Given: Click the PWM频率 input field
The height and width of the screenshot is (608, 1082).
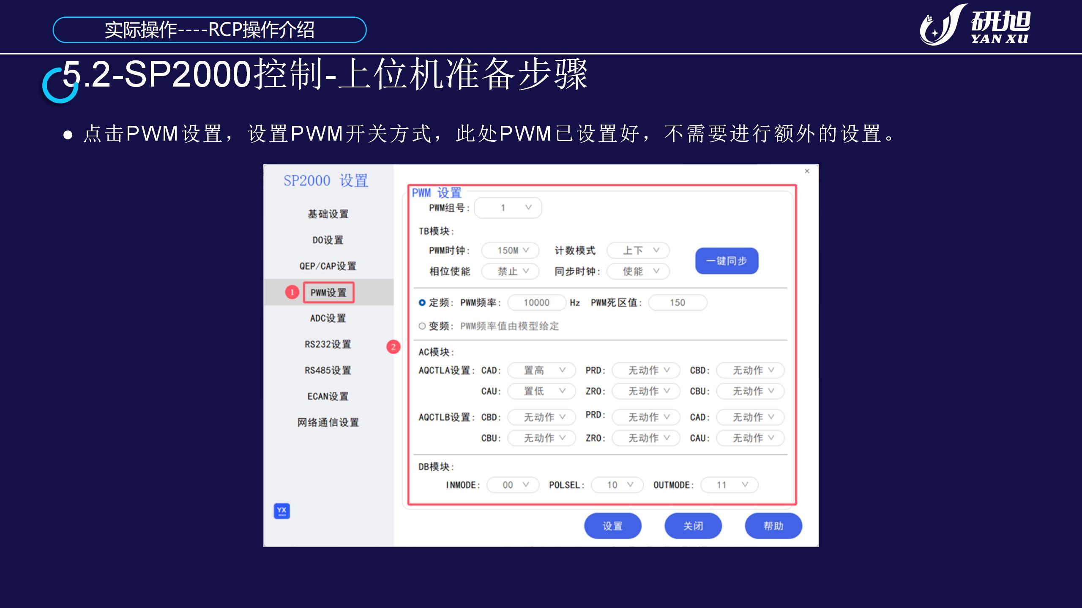Looking at the screenshot, I should coord(537,303).
